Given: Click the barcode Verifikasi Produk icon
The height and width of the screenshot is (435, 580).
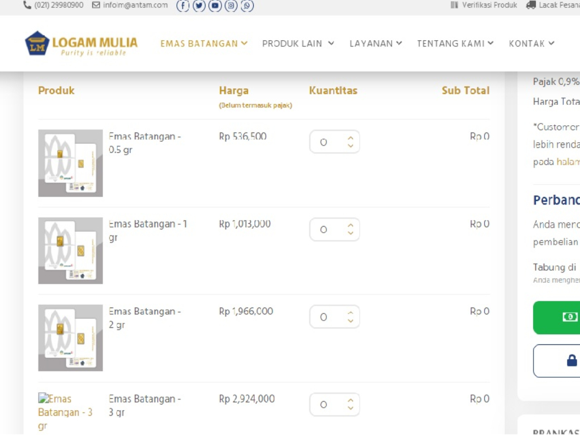Looking at the screenshot, I should [454, 5].
